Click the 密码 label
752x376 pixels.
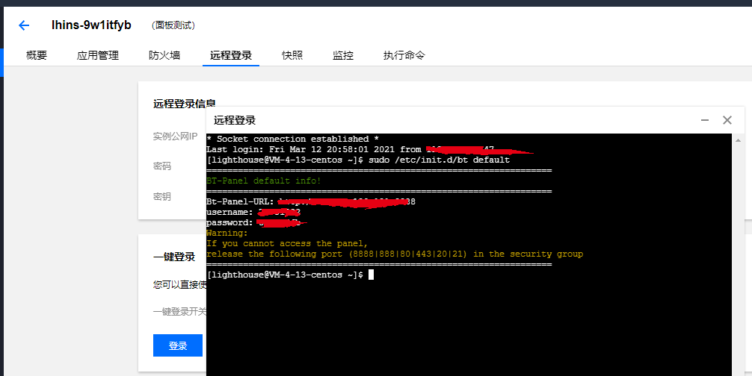(162, 166)
